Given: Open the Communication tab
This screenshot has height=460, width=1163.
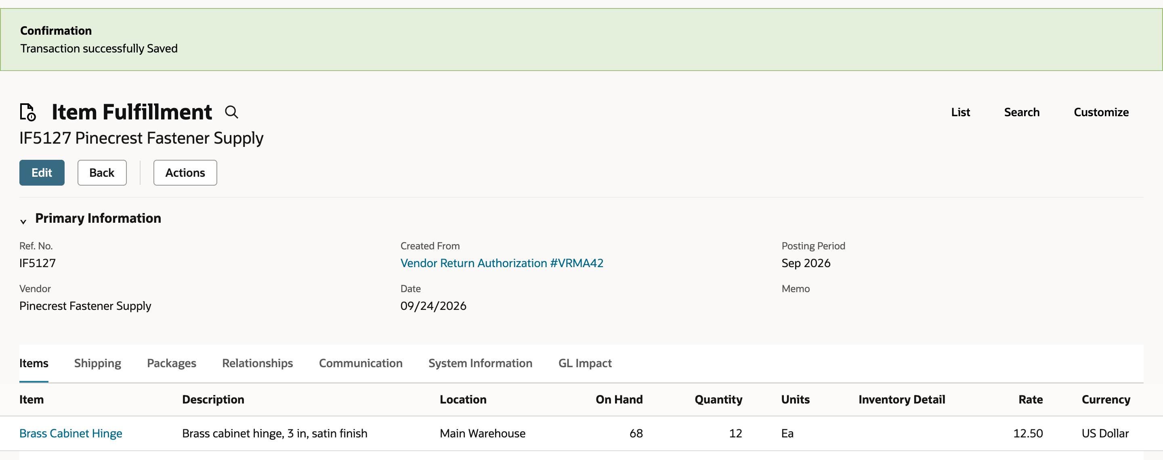Looking at the screenshot, I should [x=361, y=363].
